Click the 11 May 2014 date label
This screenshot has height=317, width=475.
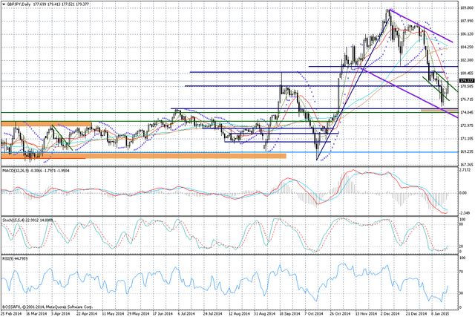coord(112,313)
